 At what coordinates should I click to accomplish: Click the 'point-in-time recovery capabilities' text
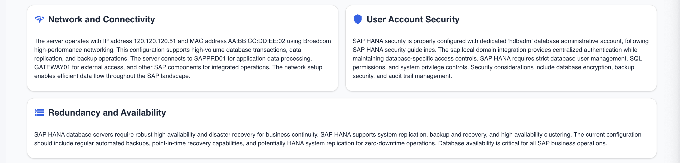click(x=197, y=143)
